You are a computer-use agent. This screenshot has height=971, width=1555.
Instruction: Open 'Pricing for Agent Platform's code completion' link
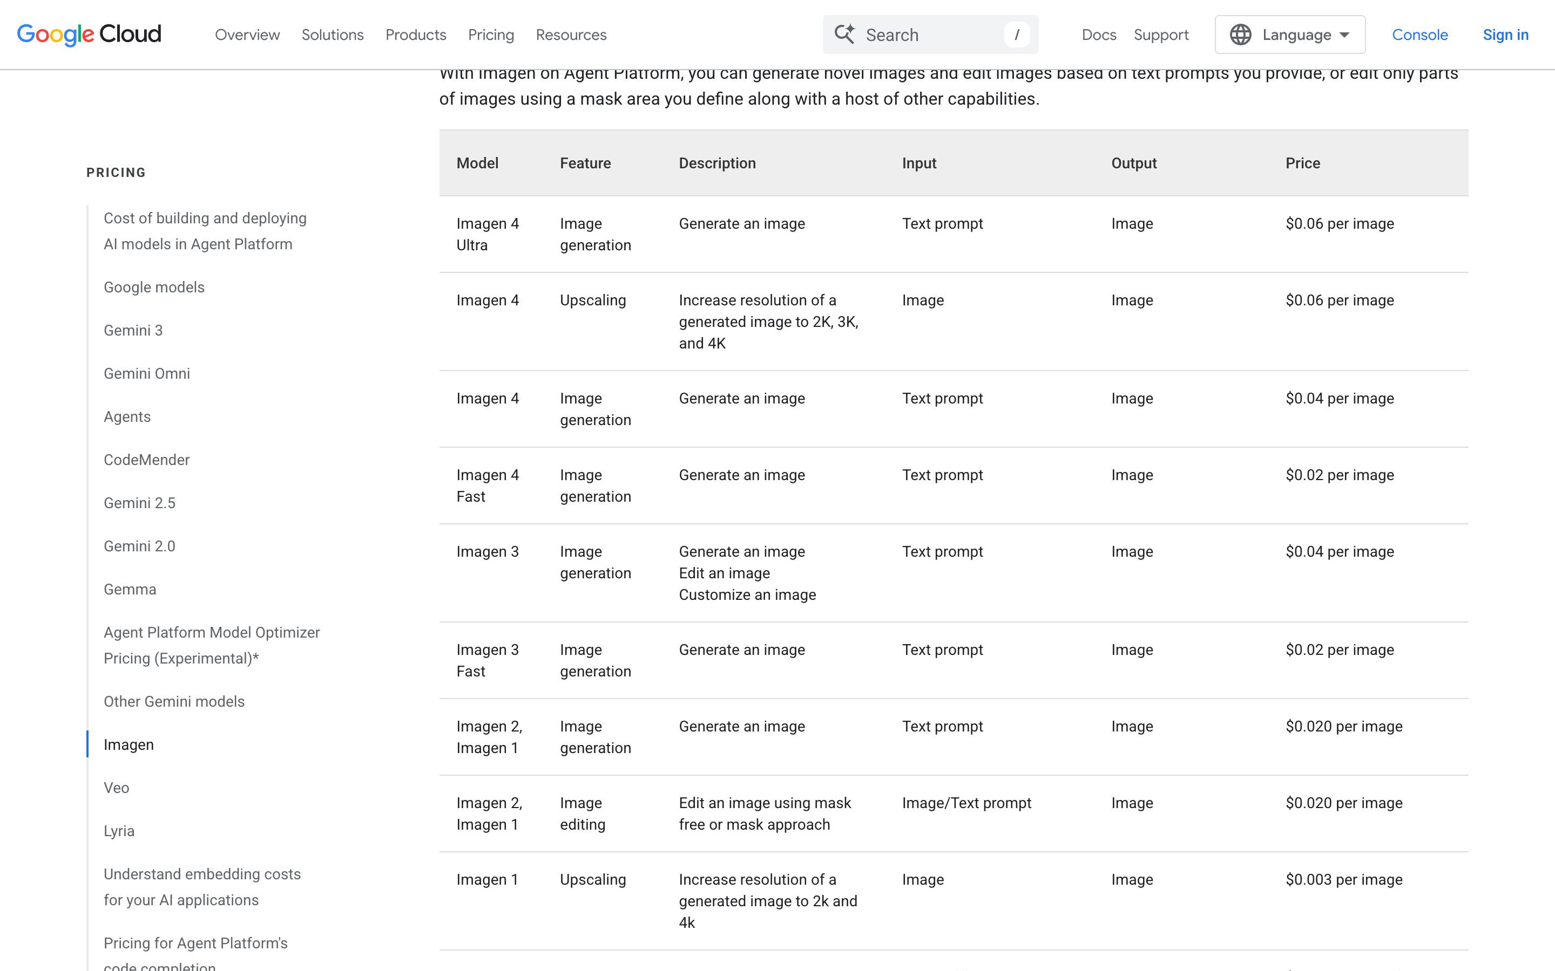(x=195, y=954)
